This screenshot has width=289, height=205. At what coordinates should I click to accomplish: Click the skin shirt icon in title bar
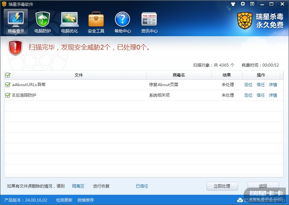[x=233, y=4]
